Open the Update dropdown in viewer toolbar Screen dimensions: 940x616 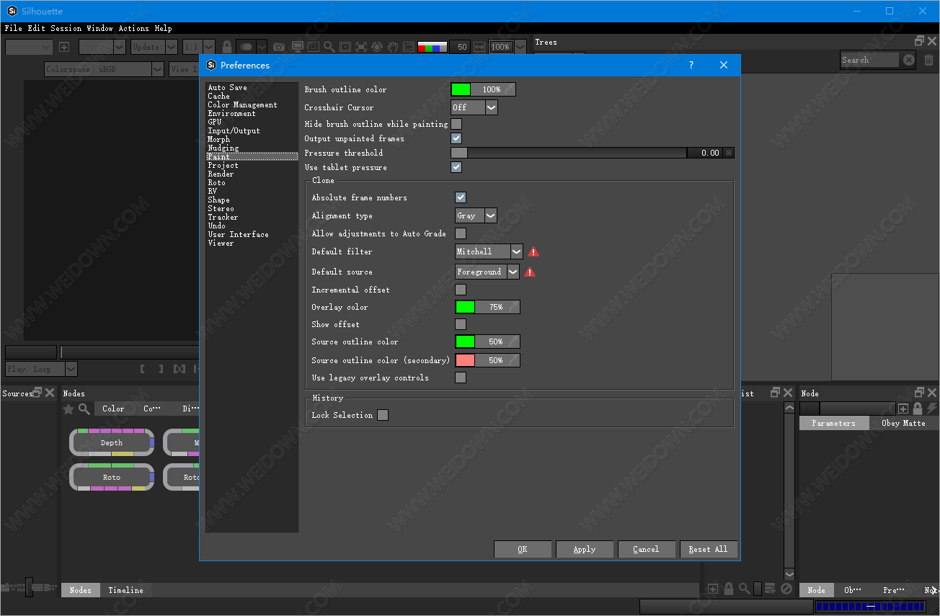coord(154,47)
